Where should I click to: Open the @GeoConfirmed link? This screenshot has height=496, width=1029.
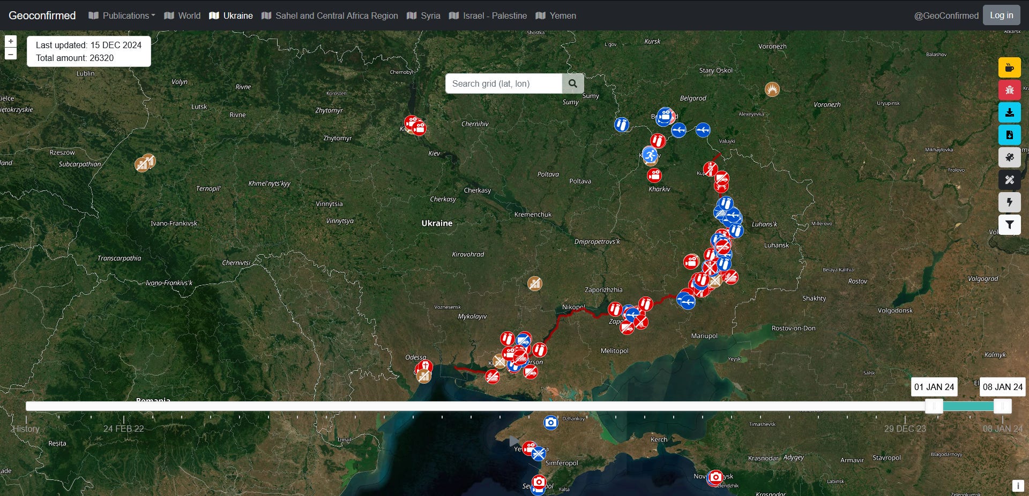946,16
